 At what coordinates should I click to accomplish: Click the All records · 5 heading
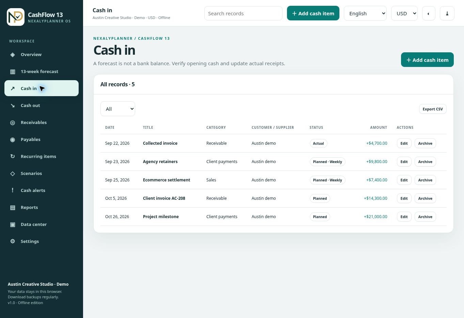[117, 84]
